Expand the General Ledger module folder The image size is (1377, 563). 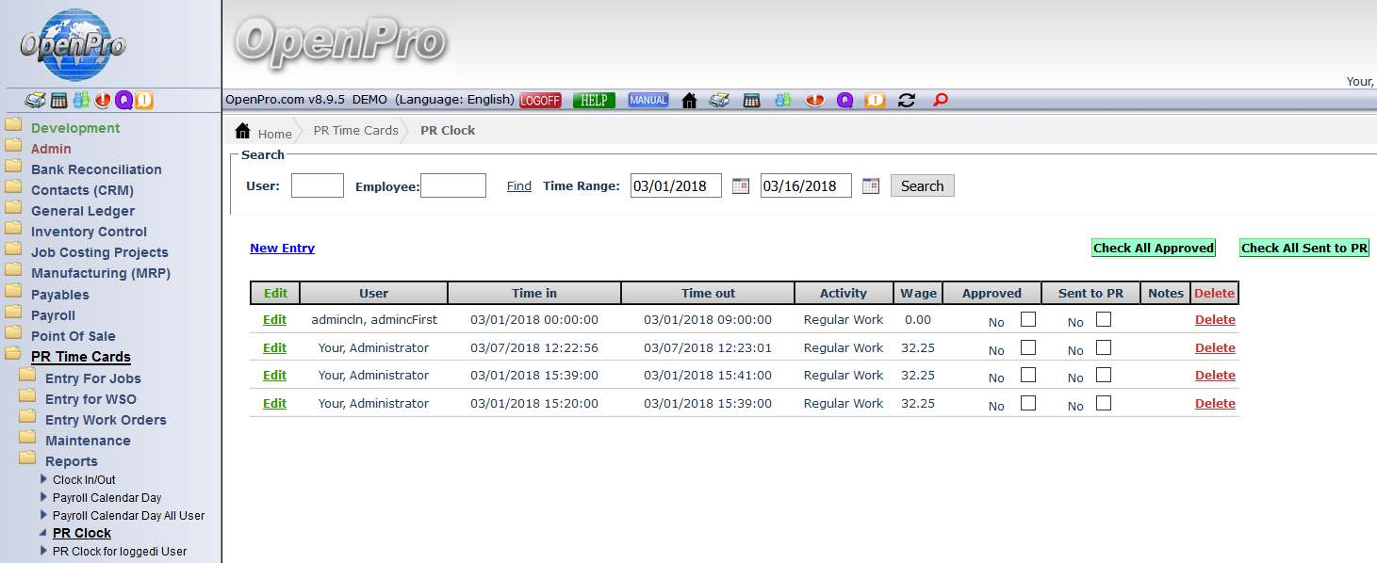pyautogui.click(x=83, y=211)
